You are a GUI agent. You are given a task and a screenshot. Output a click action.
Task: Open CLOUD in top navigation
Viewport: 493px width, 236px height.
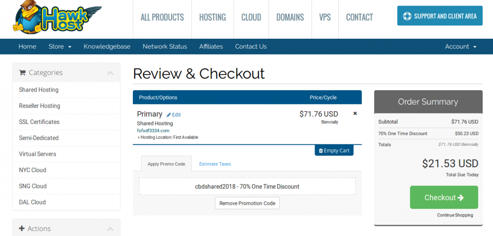(x=251, y=17)
